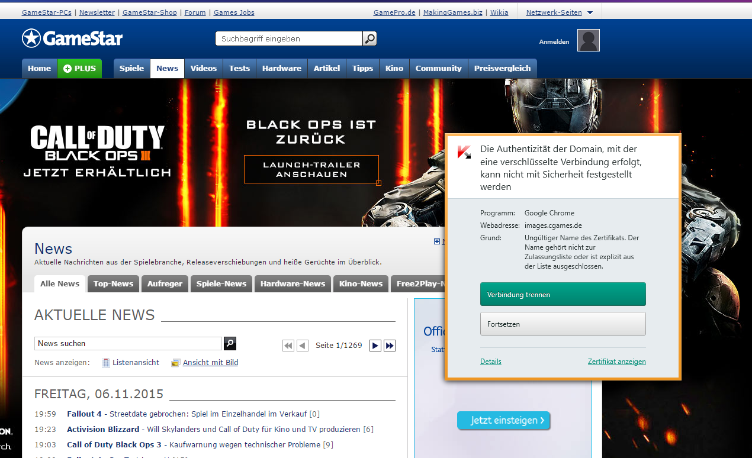The width and height of the screenshot is (752, 458).
Task: Open the Games Jobs top link
Action: pyautogui.click(x=234, y=12)
